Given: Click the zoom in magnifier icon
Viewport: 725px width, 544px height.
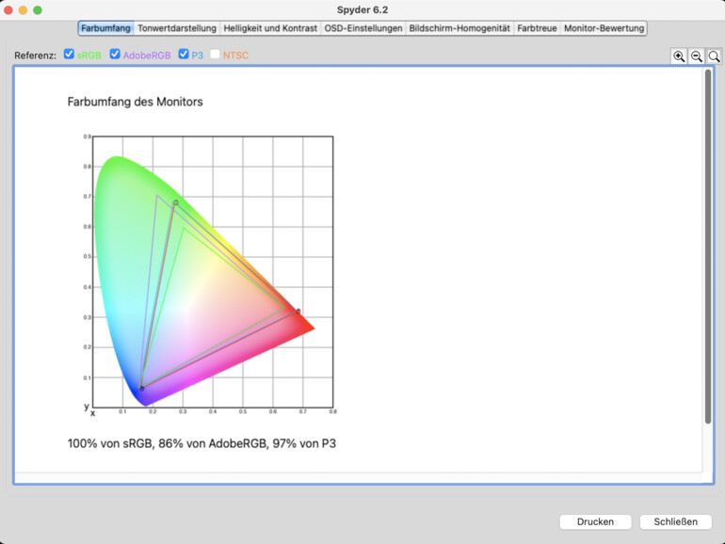Looking at the screenshot, I should coord(679,56).
